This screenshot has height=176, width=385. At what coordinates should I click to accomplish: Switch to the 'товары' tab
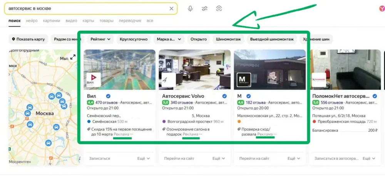pos(106,21)
